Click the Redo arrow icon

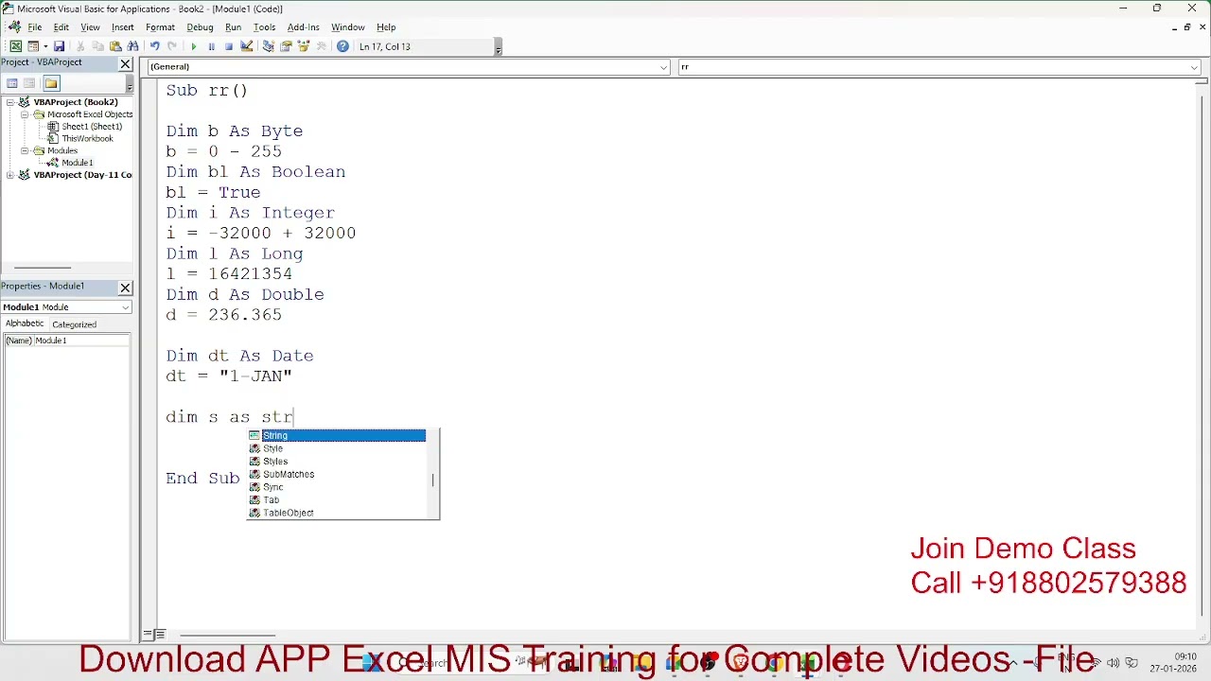pyautogui.click(x=172, y=46)
